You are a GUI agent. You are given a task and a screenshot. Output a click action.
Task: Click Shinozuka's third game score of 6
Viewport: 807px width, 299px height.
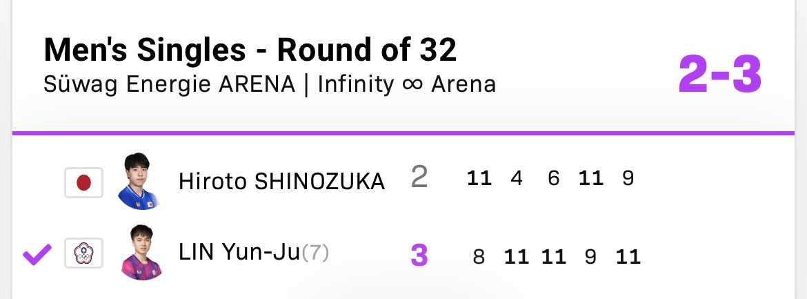click(553, 179)
